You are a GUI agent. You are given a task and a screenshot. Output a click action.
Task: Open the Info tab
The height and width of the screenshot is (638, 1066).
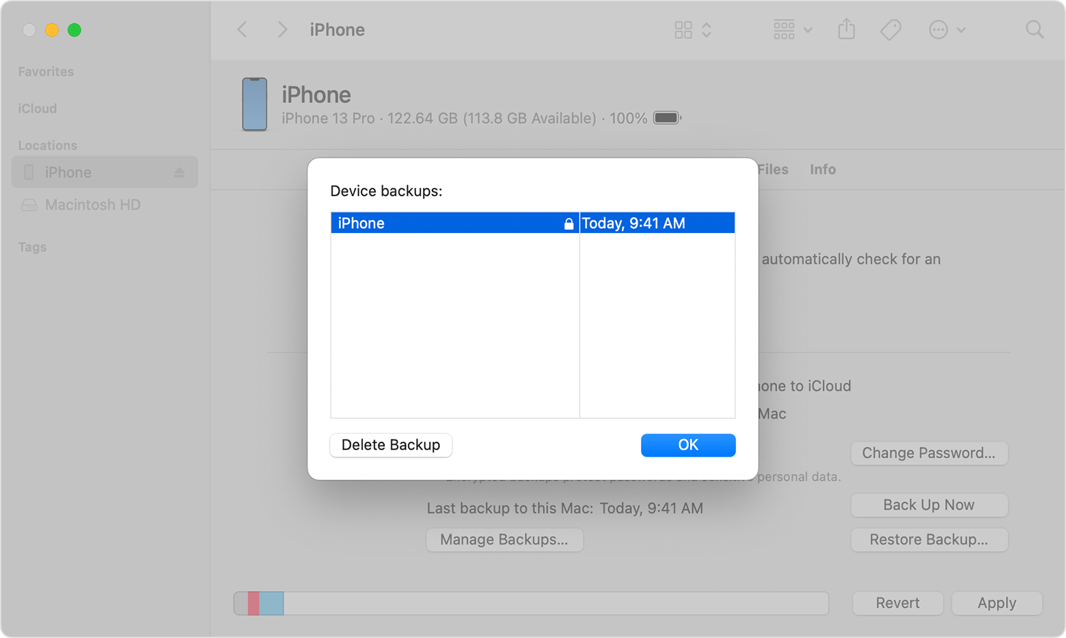coord(823,169)
